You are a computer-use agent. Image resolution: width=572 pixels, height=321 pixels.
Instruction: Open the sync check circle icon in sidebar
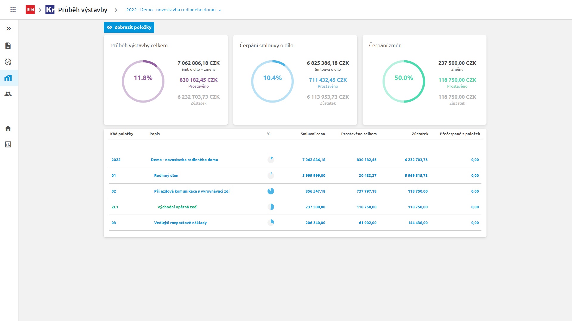point(8,62)
